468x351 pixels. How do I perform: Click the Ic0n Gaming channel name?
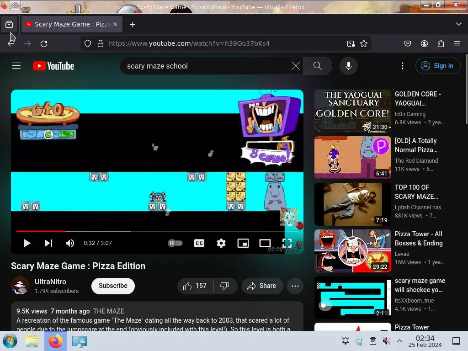pos(410,114)
